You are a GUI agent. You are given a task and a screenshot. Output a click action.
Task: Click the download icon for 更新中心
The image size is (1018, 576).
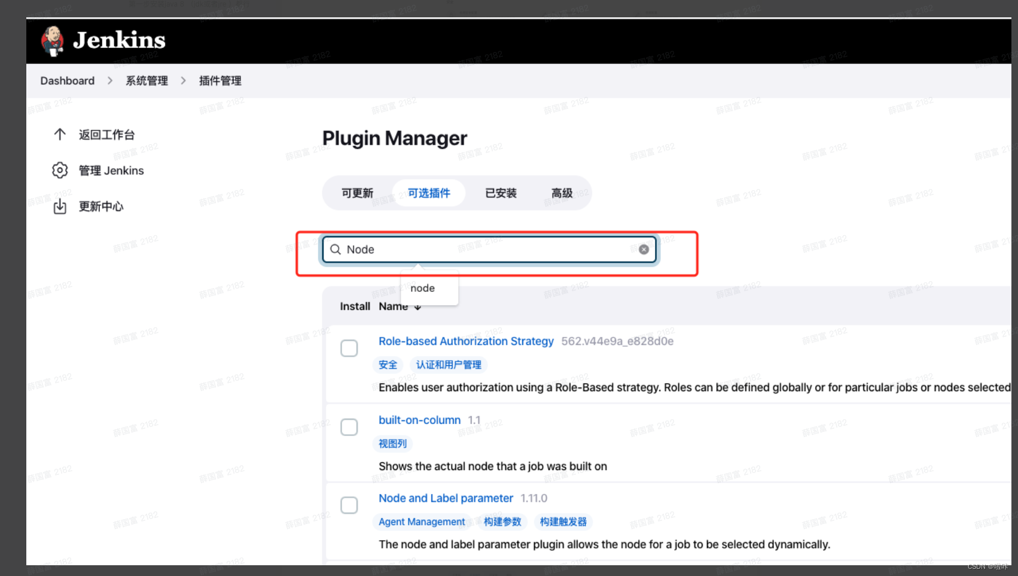pyautogui.click(x=60, y=206)
